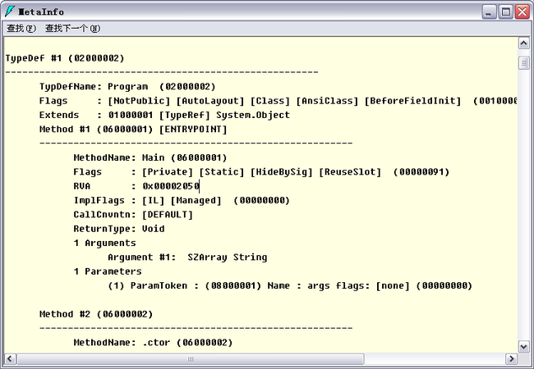Click the vertical scrollbar up arrow

[524, 43]
